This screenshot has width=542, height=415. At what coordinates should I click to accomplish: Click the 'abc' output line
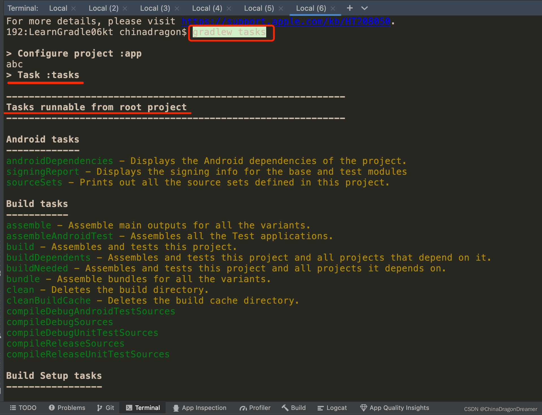(14, 64)
